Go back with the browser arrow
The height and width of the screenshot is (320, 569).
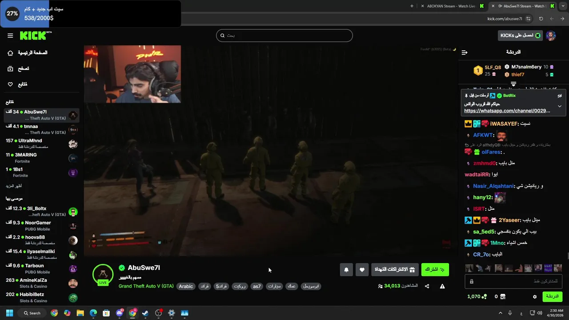pos(563,19)
